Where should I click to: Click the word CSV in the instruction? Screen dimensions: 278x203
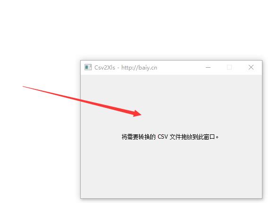(162, 137)
